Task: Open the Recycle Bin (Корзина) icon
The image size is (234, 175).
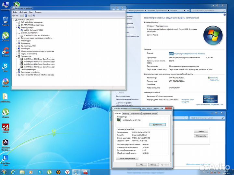Action: 6,20
